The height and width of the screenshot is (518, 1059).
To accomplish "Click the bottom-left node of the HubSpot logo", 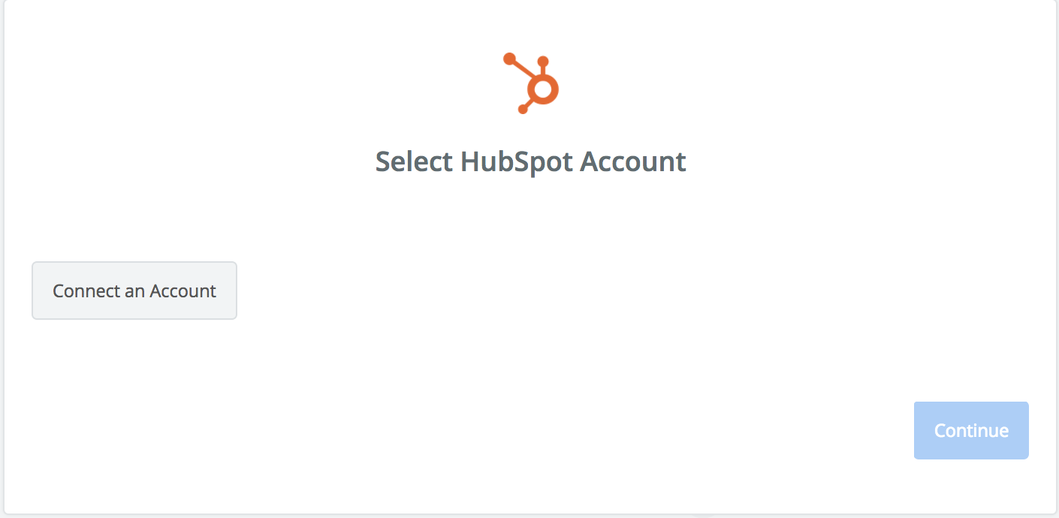I will (x=523, y=110).
